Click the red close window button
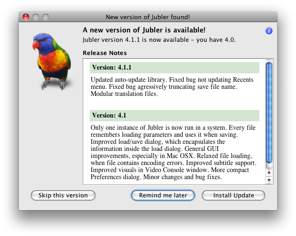Viewport: 296px width, 236px height. (x=26, y=17)
